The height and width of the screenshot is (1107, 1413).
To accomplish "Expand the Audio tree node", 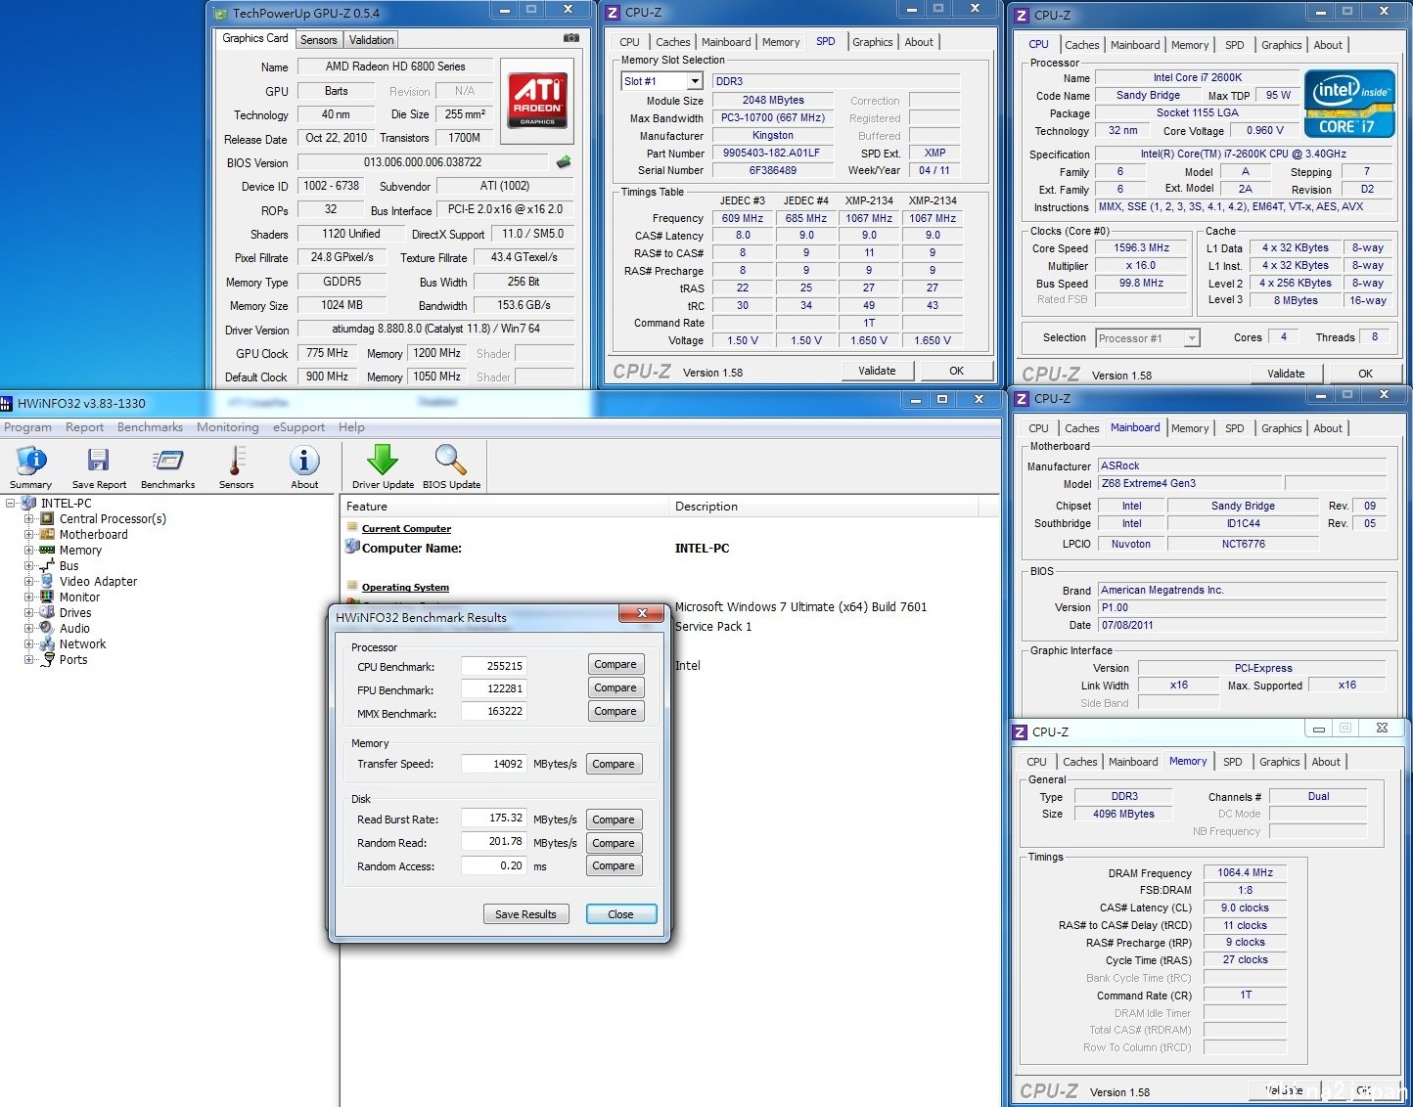I will [x=29, y=628].
